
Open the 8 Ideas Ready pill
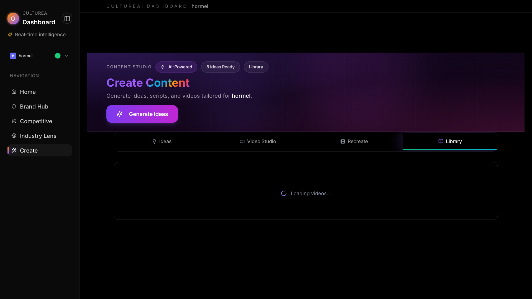220,67
